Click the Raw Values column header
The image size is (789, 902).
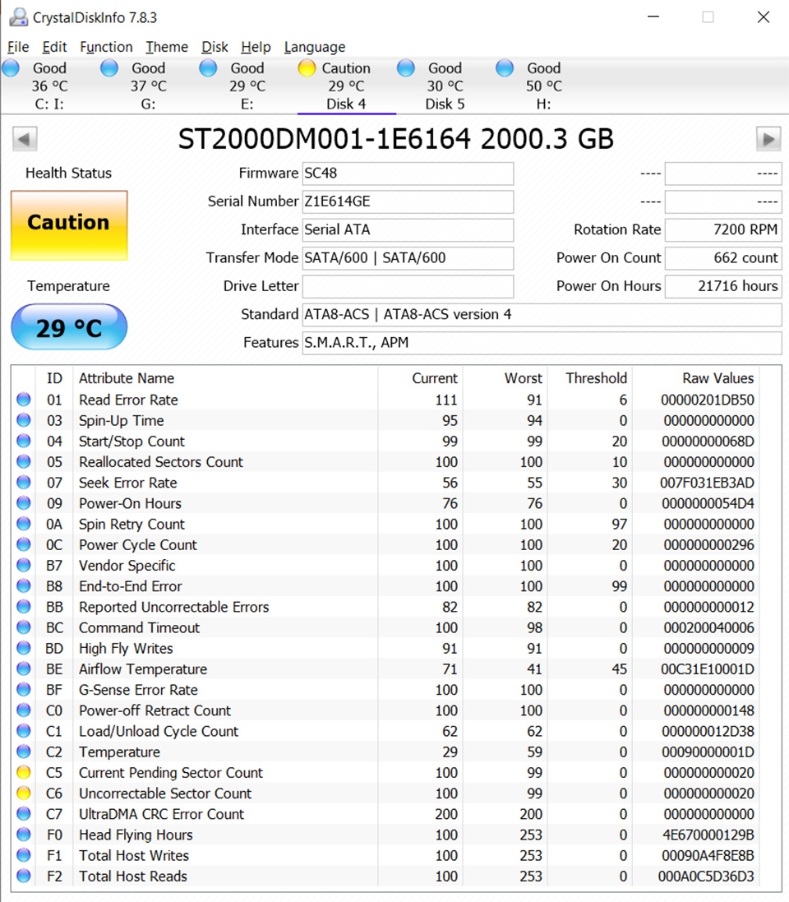click(717, 378)
